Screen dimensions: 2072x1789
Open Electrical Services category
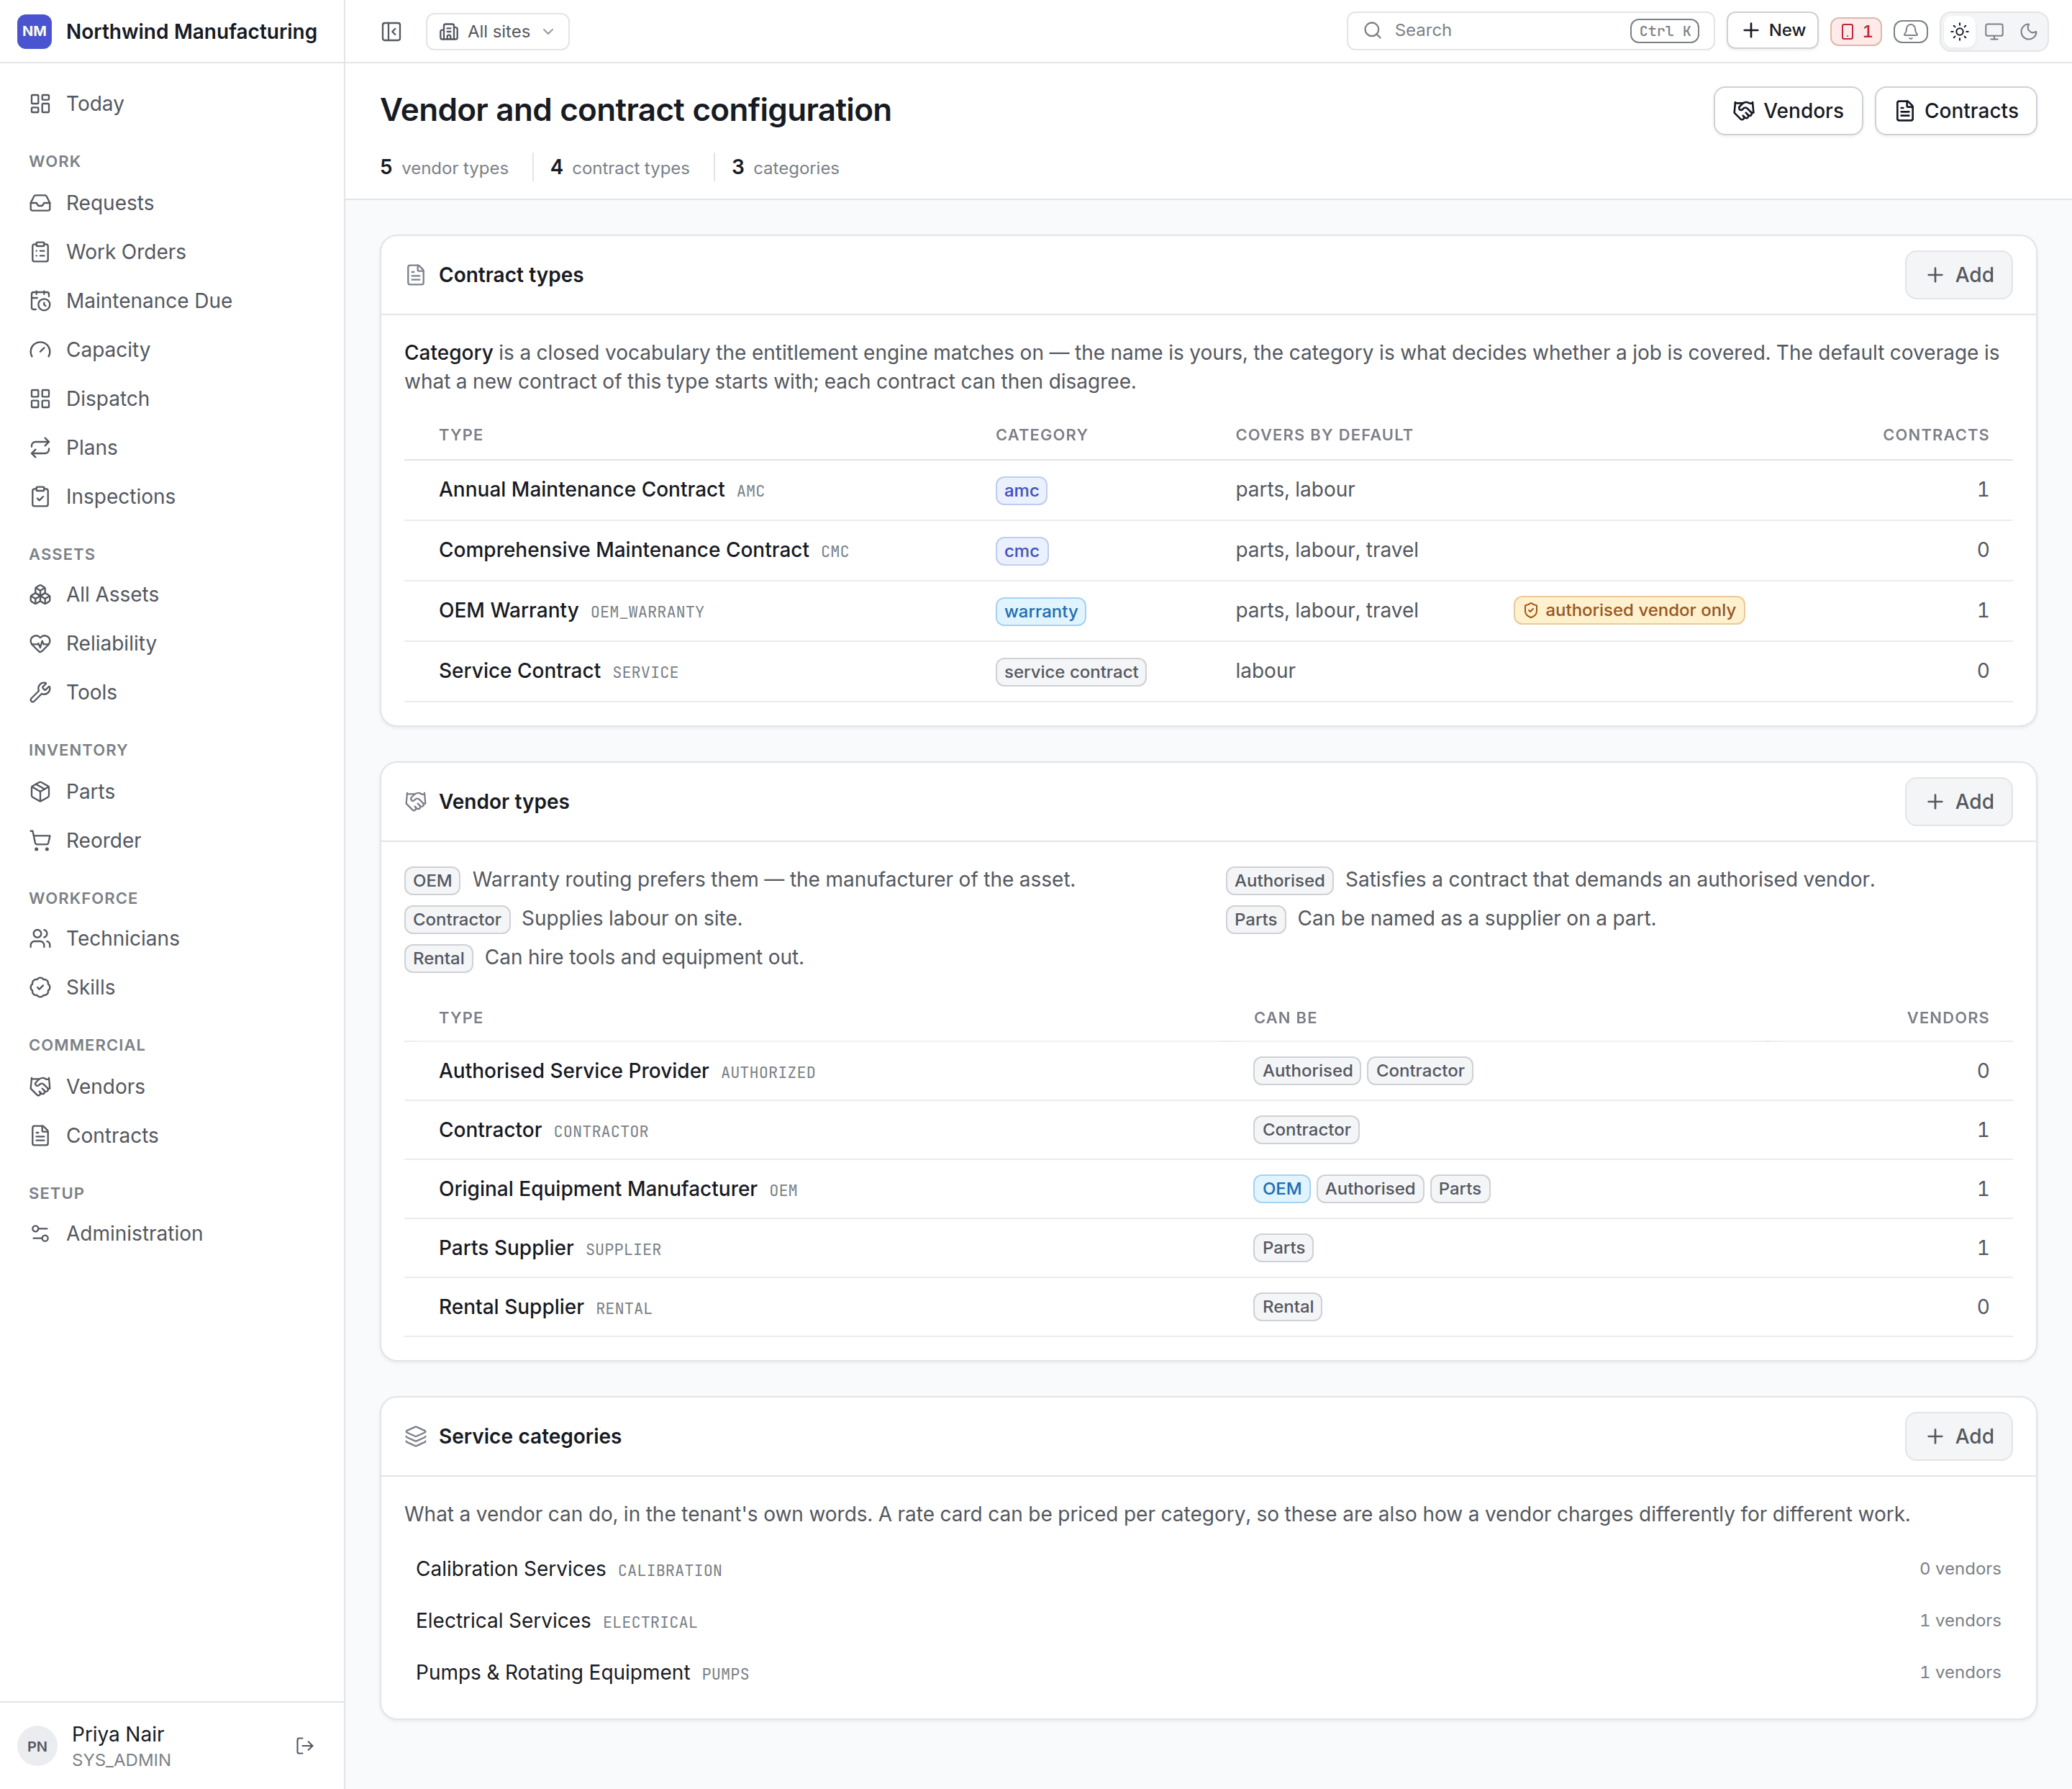click(x=1208, y=1621)
